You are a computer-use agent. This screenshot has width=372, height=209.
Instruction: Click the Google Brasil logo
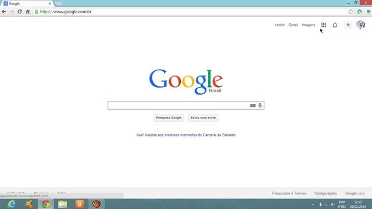click(x=186, y=81)
